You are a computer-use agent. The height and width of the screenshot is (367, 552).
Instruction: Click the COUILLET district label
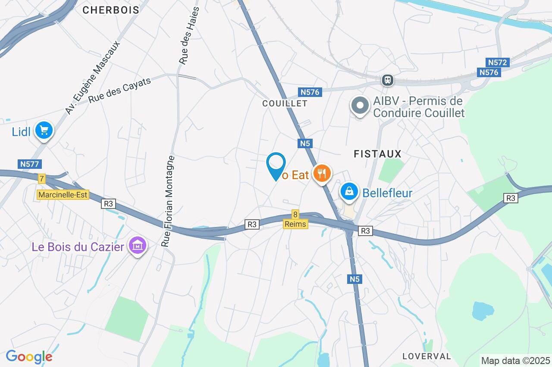tap(285, 103)
